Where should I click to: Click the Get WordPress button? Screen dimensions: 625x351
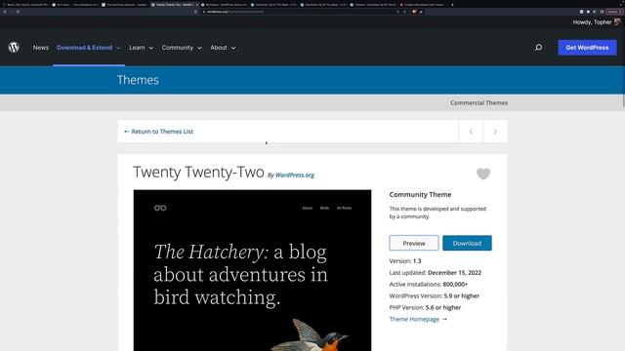click(587, 48)
